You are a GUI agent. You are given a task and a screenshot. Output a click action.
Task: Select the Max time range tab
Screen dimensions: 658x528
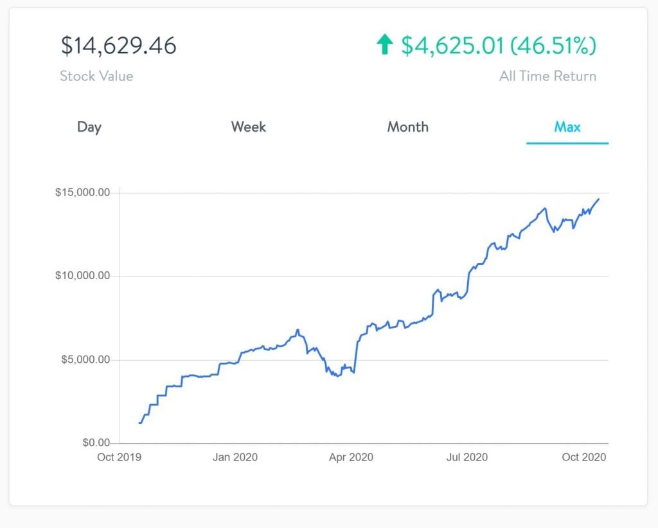click(x=567, y=127)
